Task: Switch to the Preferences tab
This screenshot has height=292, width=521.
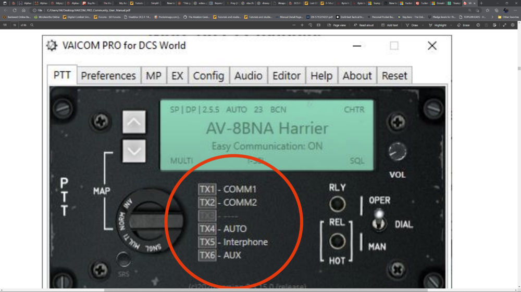Action: pyautogui.click(x=108, y=75)
